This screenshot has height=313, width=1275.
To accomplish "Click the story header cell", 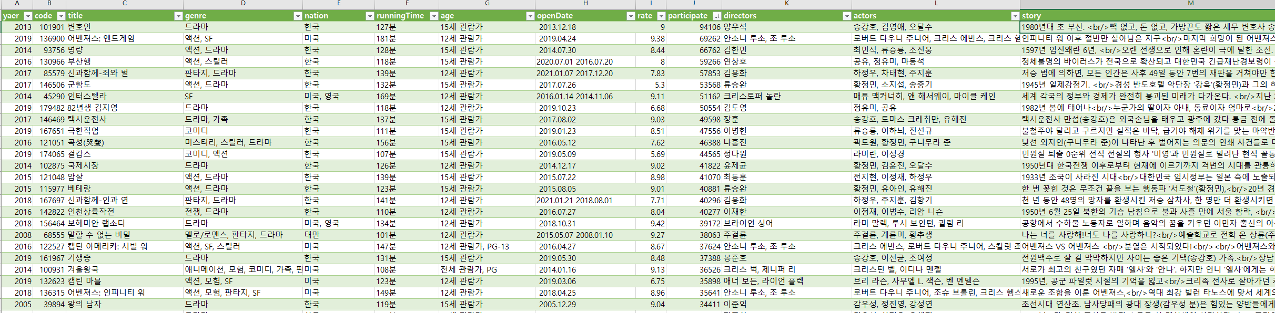I will [x=1148, y=16].
